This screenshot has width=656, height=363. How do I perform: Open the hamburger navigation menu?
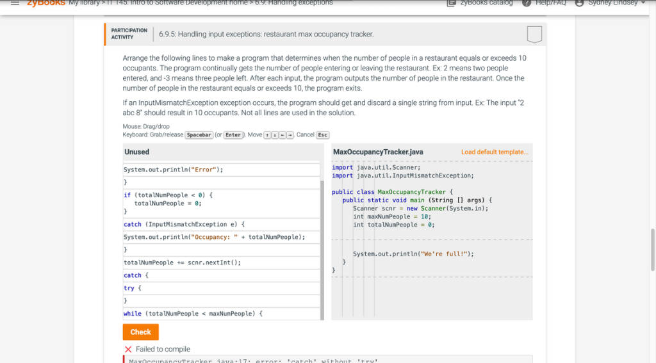click(x=13, y=3)
